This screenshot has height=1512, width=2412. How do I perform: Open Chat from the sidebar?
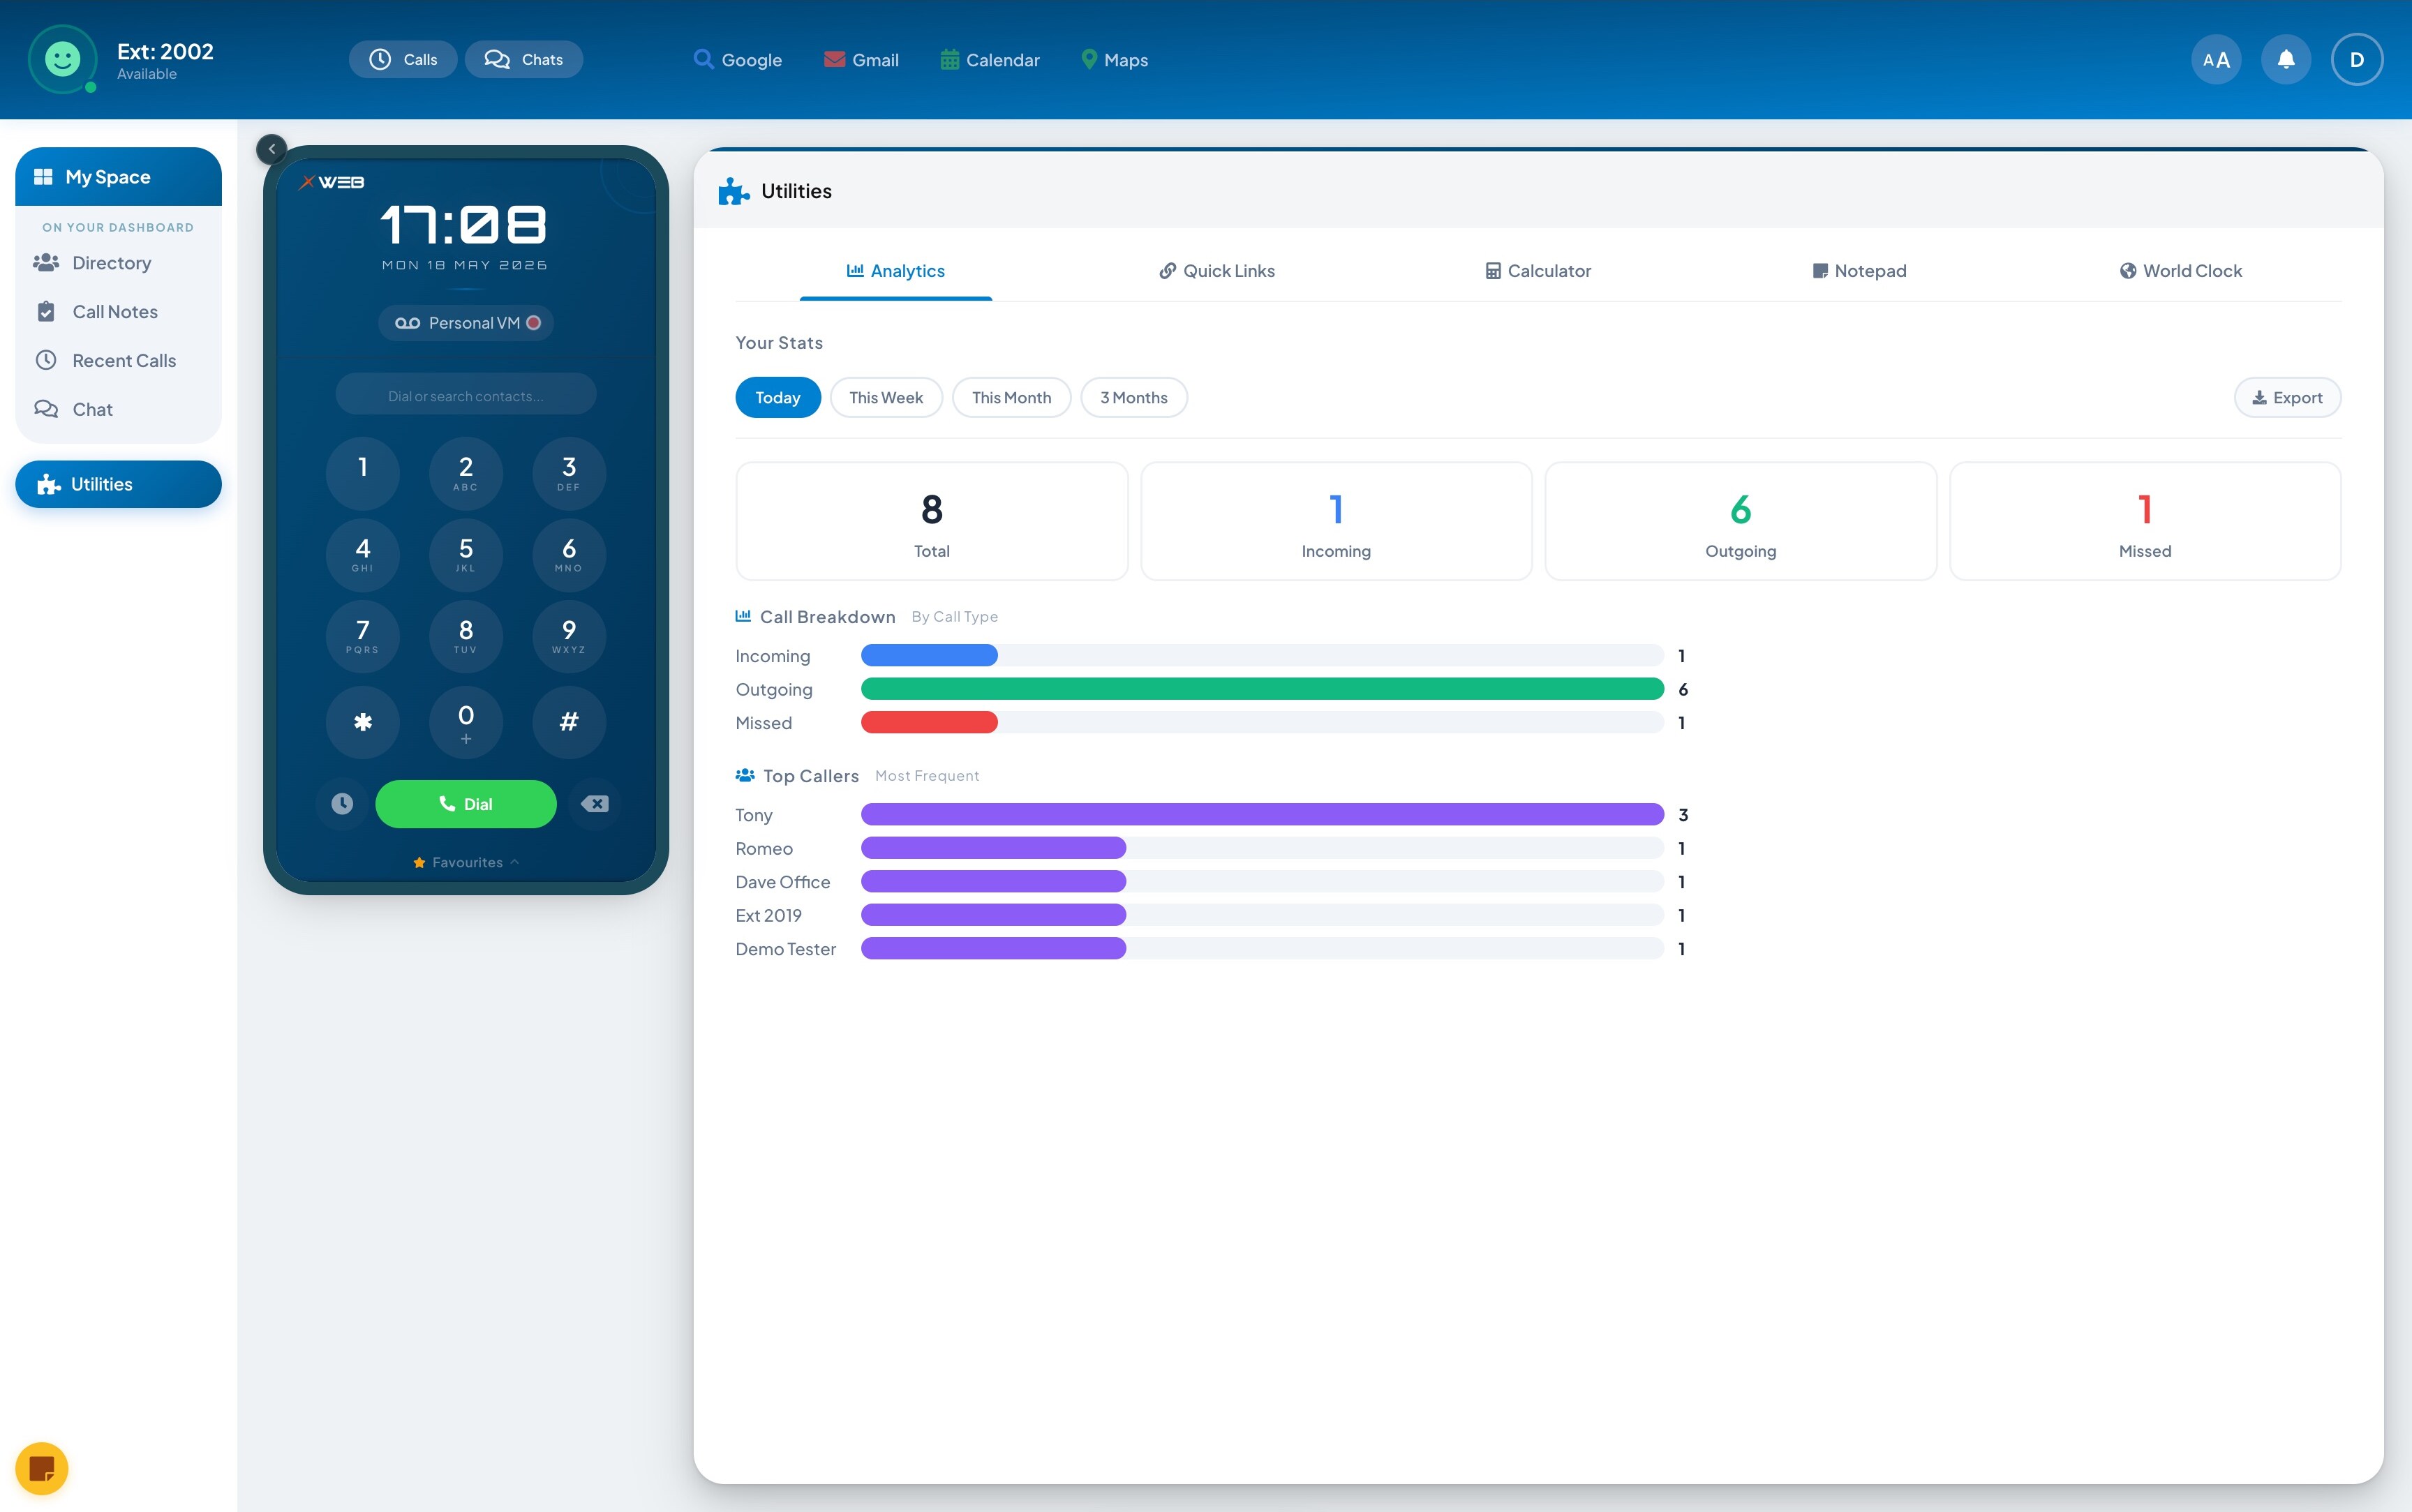click(x=118, y=410)
